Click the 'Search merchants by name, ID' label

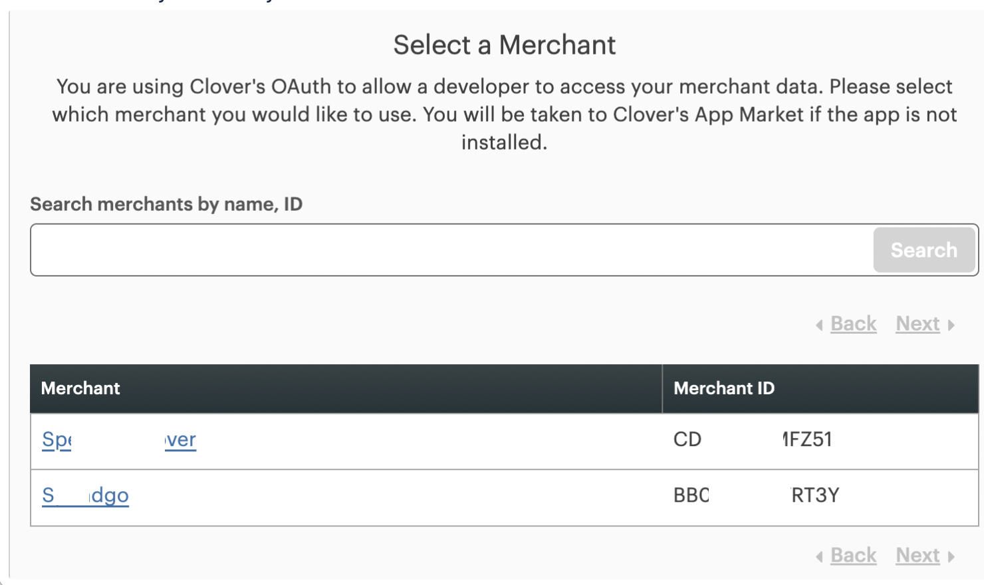point(166,204)
